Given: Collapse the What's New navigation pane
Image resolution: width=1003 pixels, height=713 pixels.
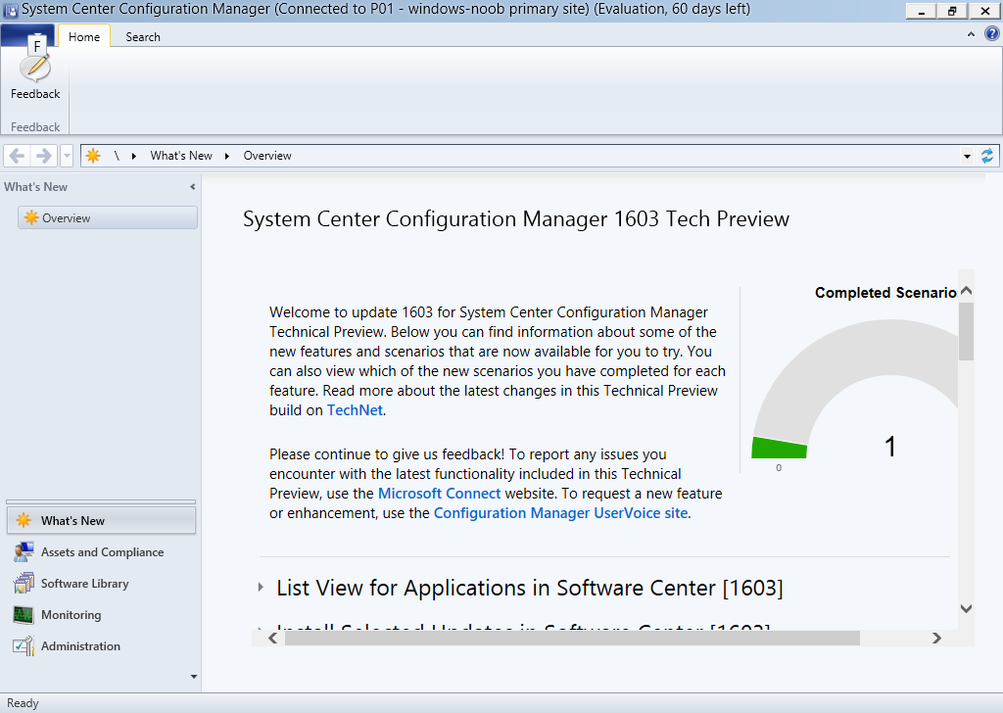Looking at the screenshot, I should [x=193, y=187].
